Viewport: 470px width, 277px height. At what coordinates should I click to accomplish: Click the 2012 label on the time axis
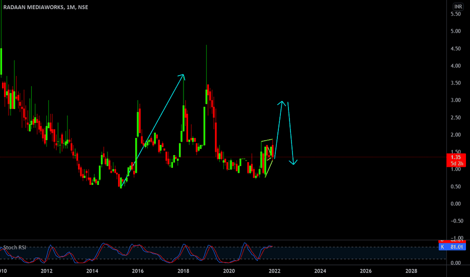pyautogui.click(x=46, y=271)
